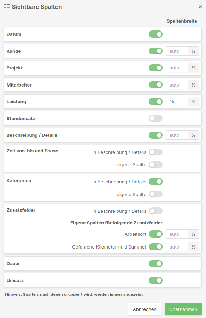Click the columns icon beside Sichtbare Spalten
The image size is (206, 318).
coord(7,7)
